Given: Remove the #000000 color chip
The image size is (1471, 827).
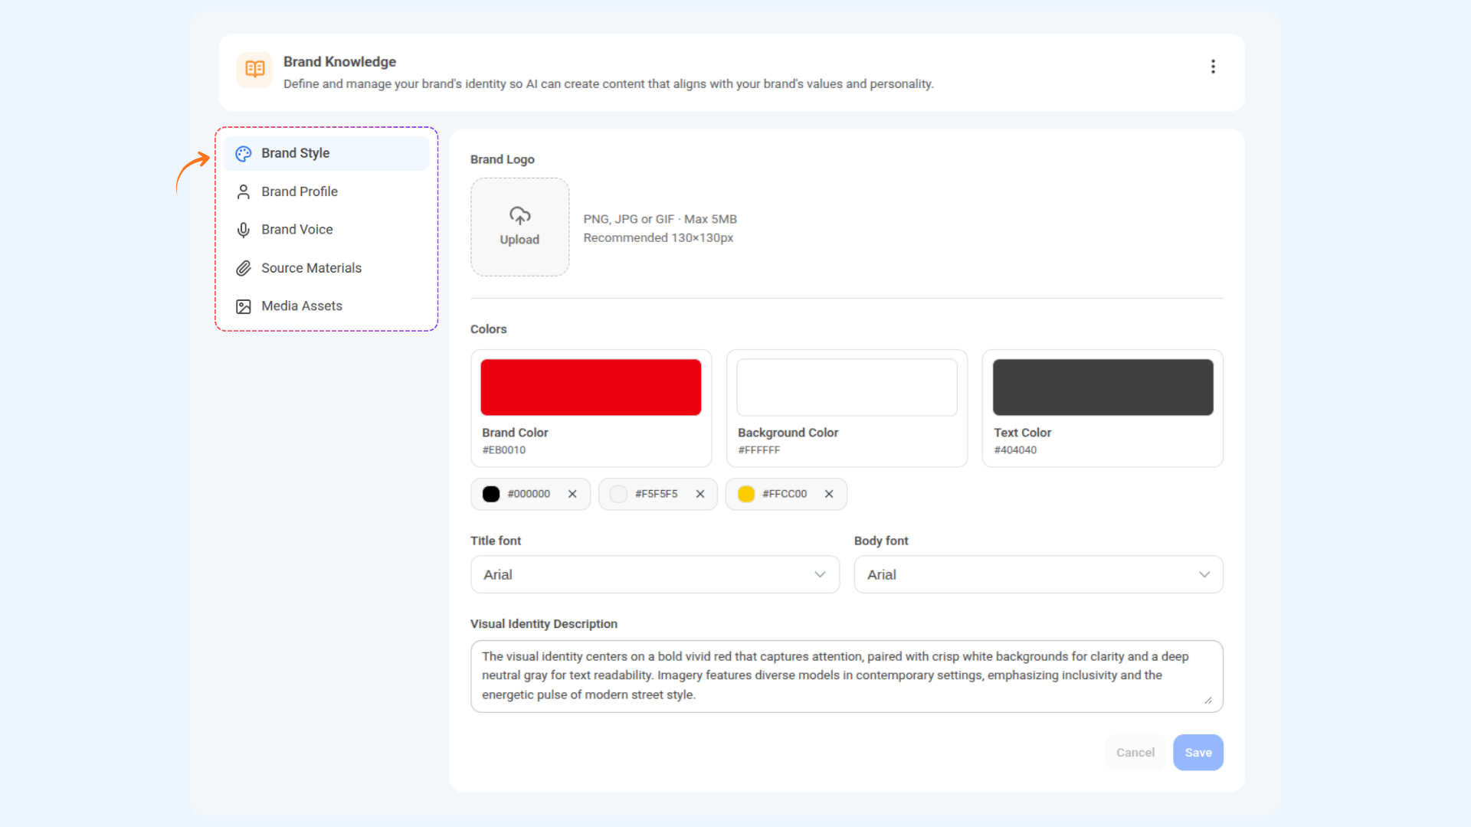Looking at the screenshot, I should tap(572, 494).
